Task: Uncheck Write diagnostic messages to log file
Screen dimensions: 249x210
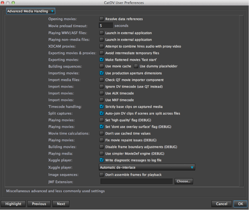Action: click(x=102, y=160)
